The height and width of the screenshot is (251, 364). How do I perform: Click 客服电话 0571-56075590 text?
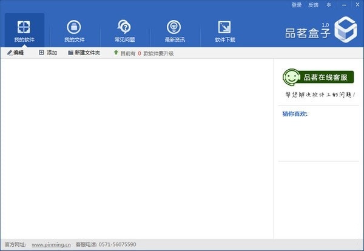106,244
